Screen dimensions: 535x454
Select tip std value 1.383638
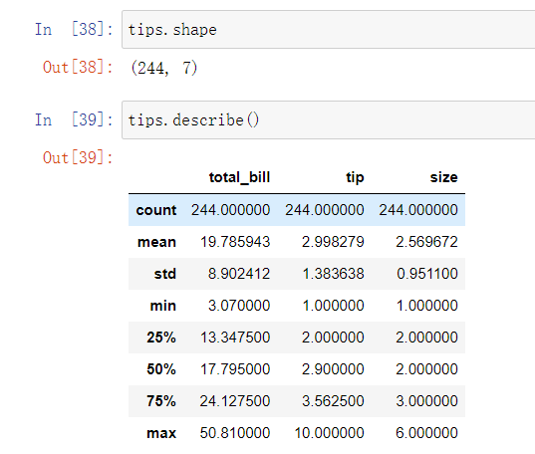pos(334,274)
